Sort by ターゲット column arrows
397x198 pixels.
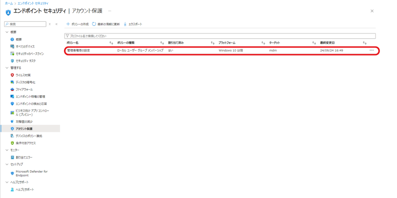point(314,43)
